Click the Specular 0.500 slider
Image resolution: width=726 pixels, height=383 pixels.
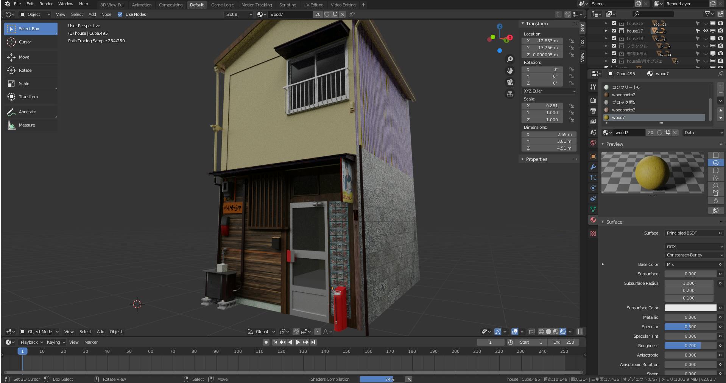690,327
